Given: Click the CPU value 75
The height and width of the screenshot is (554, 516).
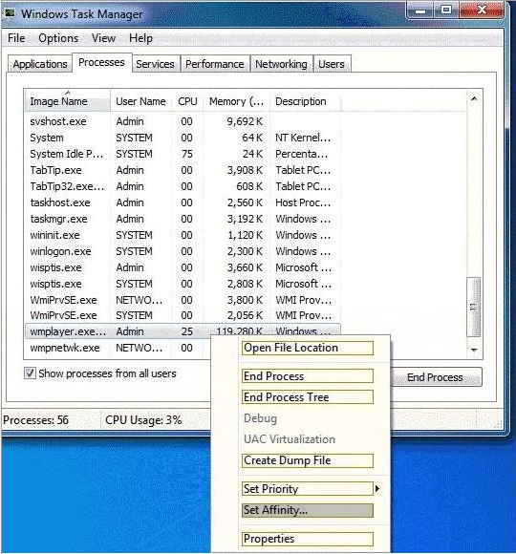Looking at the screenshot, I should pos(187,154).
